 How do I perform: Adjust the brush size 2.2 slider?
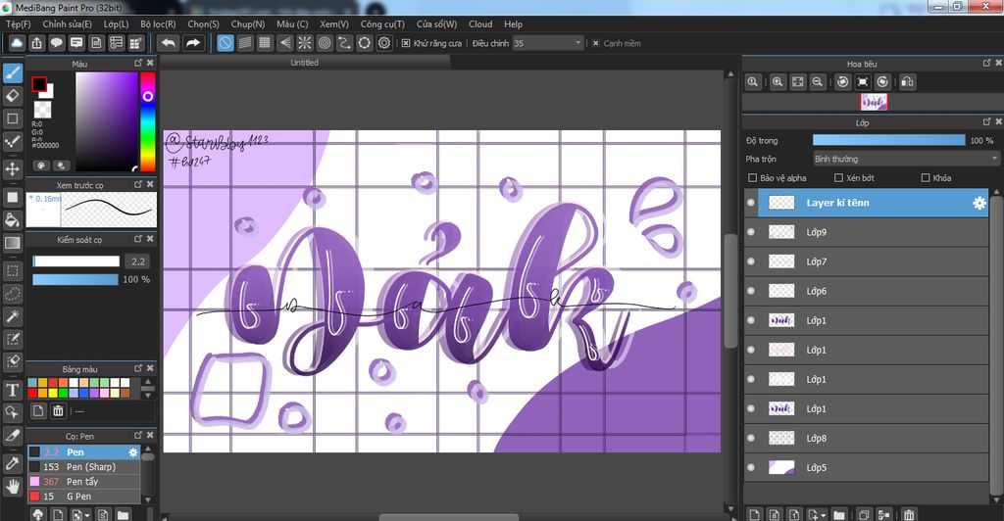pyautogui.click(x=76, y=260)
